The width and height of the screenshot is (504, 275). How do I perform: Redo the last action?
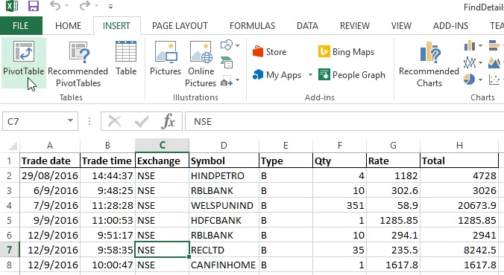84,6
